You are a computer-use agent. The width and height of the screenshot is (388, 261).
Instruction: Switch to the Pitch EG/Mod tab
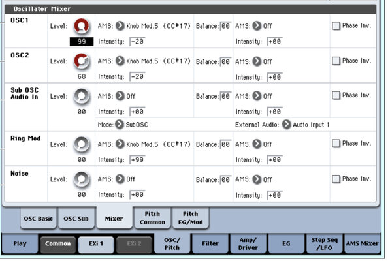(190, 218)
